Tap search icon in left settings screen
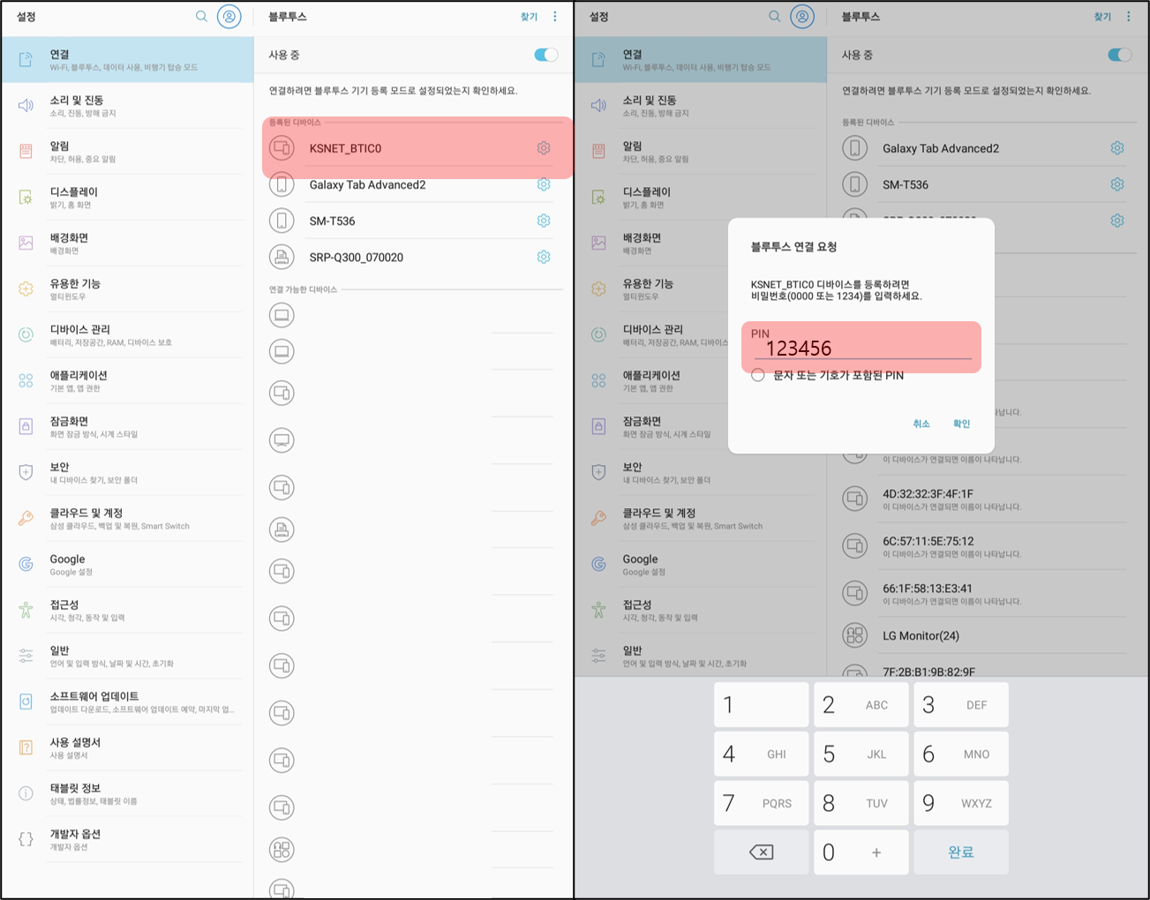 tap(201, 16)
